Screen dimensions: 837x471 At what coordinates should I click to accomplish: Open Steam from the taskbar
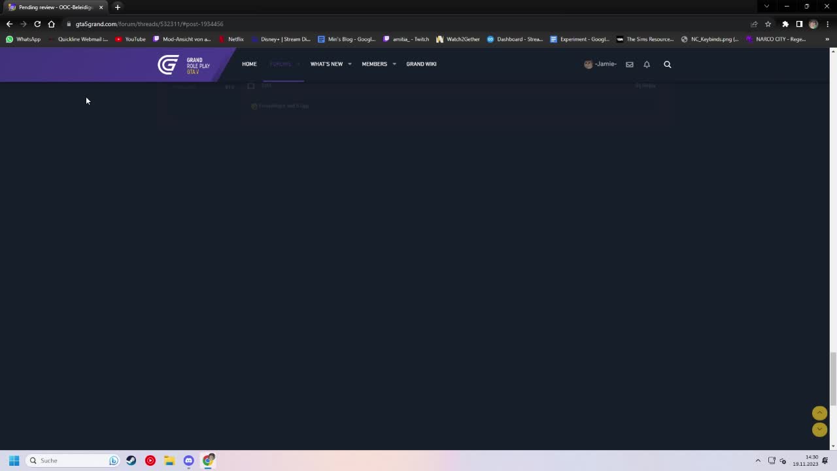pyautogui.click(x=131, y=461)
